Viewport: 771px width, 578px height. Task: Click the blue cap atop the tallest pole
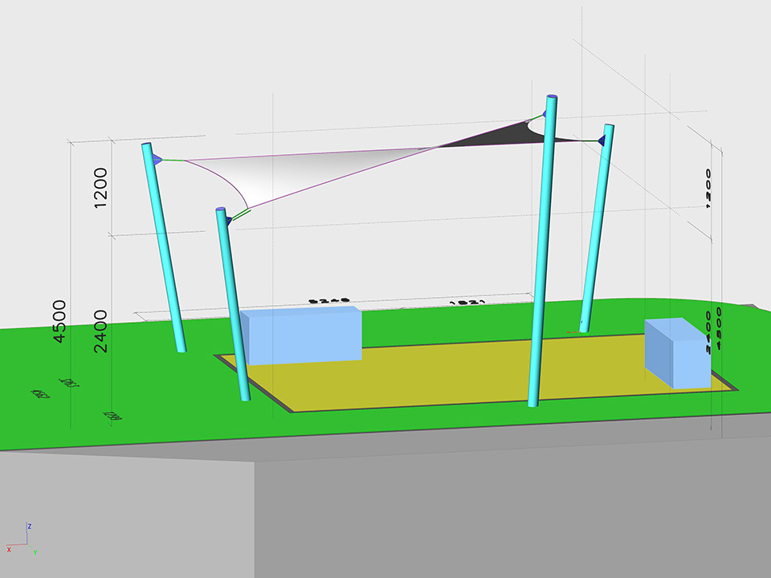(552, 99)
